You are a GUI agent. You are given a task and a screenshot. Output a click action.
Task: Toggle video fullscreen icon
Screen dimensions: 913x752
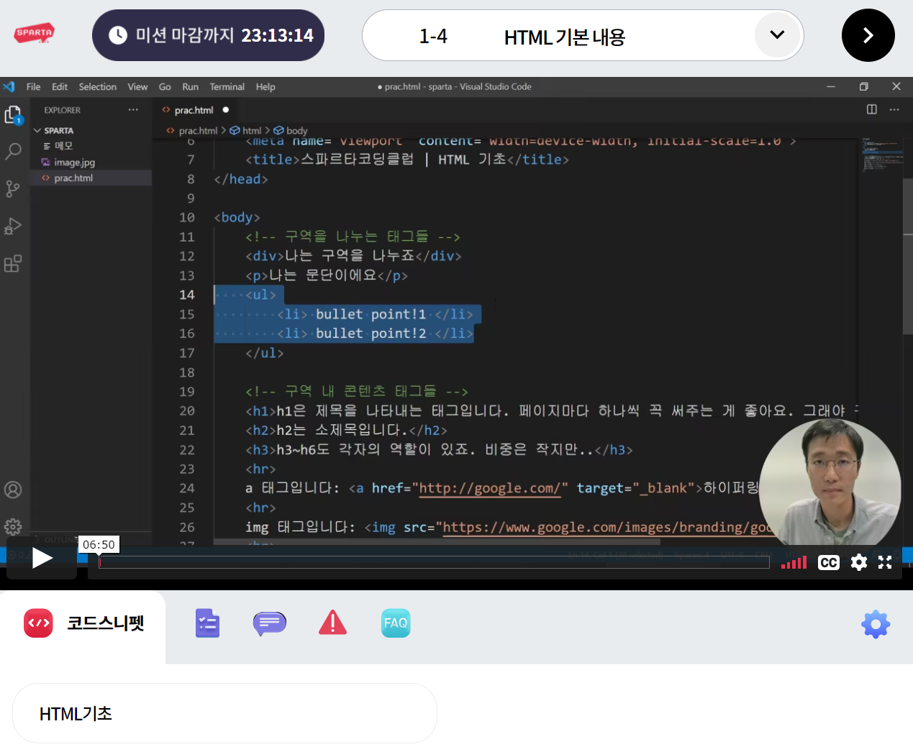click(x=885, y=562)
